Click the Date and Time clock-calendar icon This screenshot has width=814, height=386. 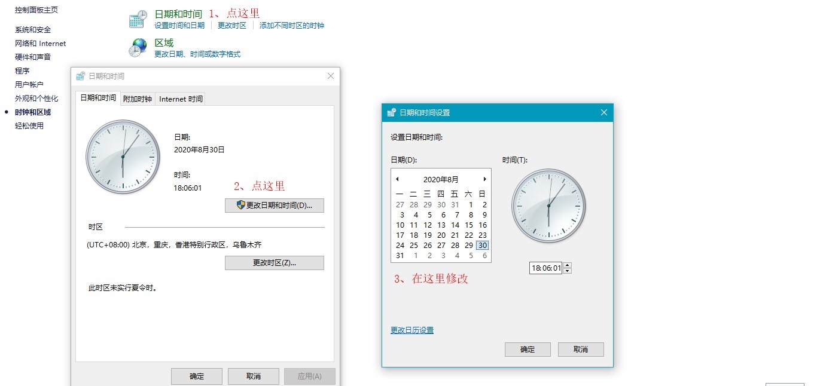tap(138, 19)
